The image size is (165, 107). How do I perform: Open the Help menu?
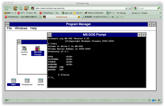34,28
